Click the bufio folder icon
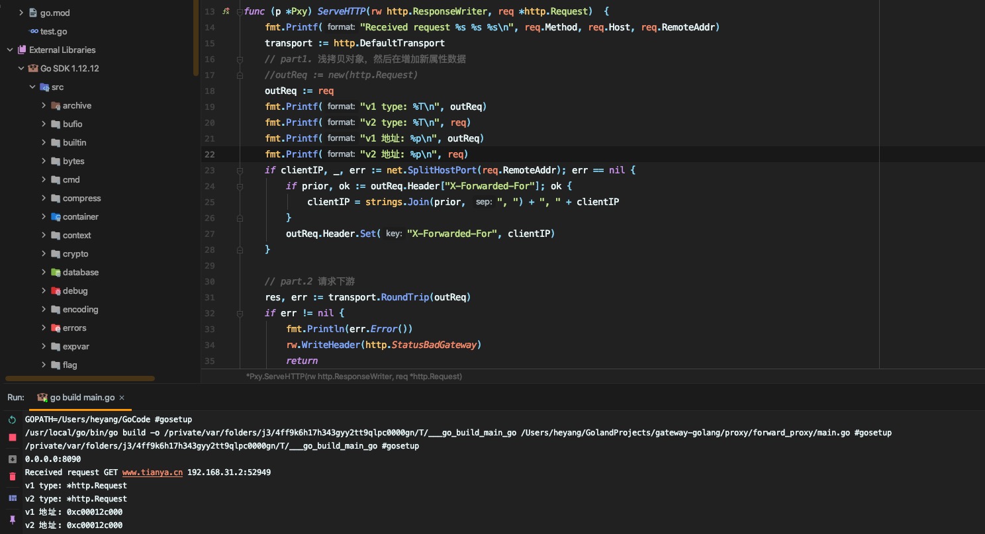The width and height of the screenshot is (985, 534). coord(56,124)
